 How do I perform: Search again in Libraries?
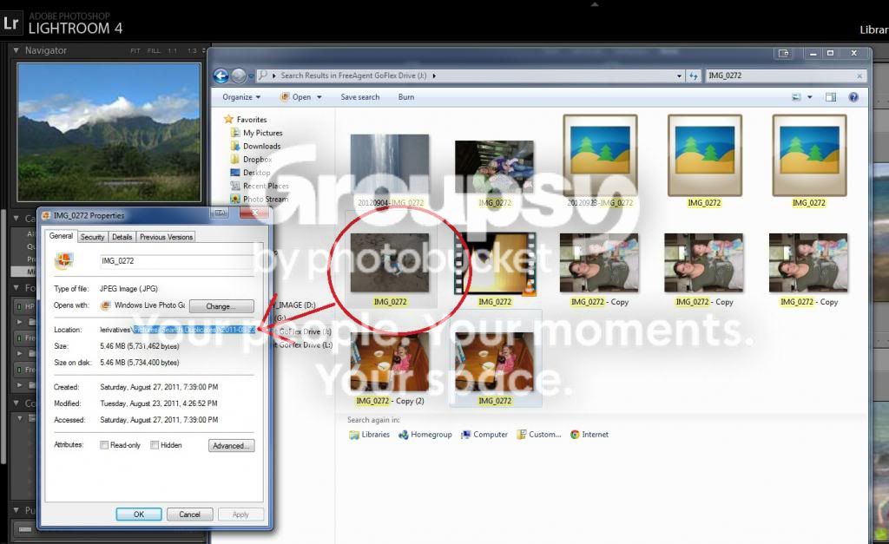click(369, 435)
